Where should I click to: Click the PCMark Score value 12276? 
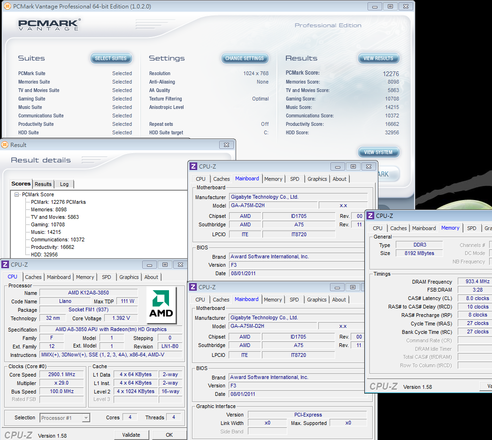[x=391, y=74]
